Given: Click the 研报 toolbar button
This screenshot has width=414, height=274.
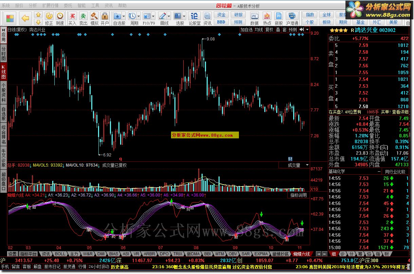Looking at the screenshot, I should pyautogui.click(x=238, y=15).
